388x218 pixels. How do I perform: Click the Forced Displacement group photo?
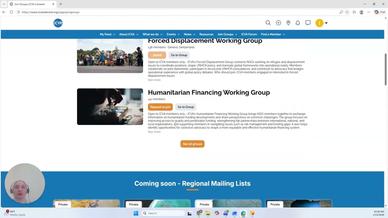click(110, 56)
